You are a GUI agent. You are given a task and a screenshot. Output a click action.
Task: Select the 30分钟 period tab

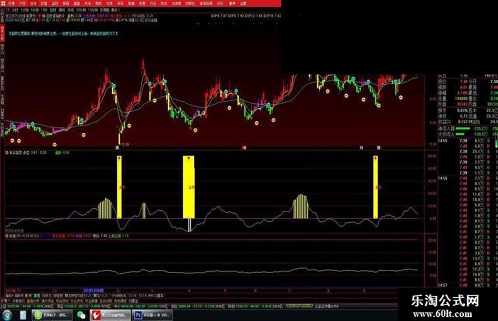[80, 10]
